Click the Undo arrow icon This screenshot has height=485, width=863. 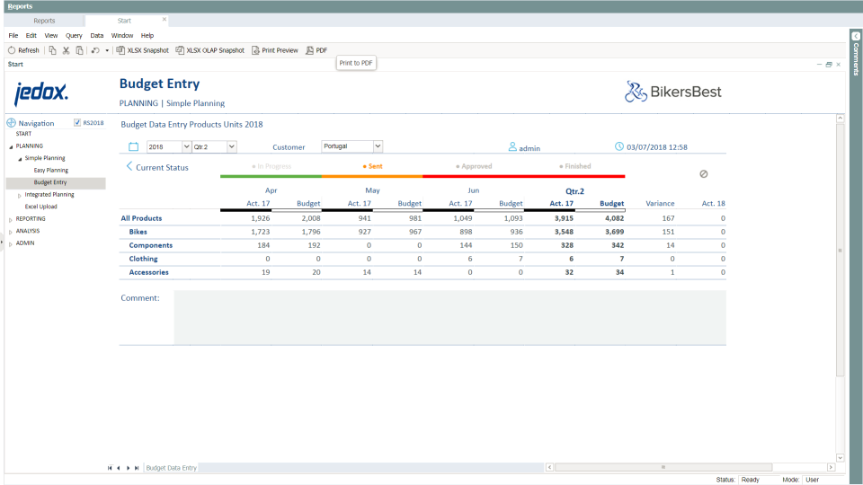(95, 50)
